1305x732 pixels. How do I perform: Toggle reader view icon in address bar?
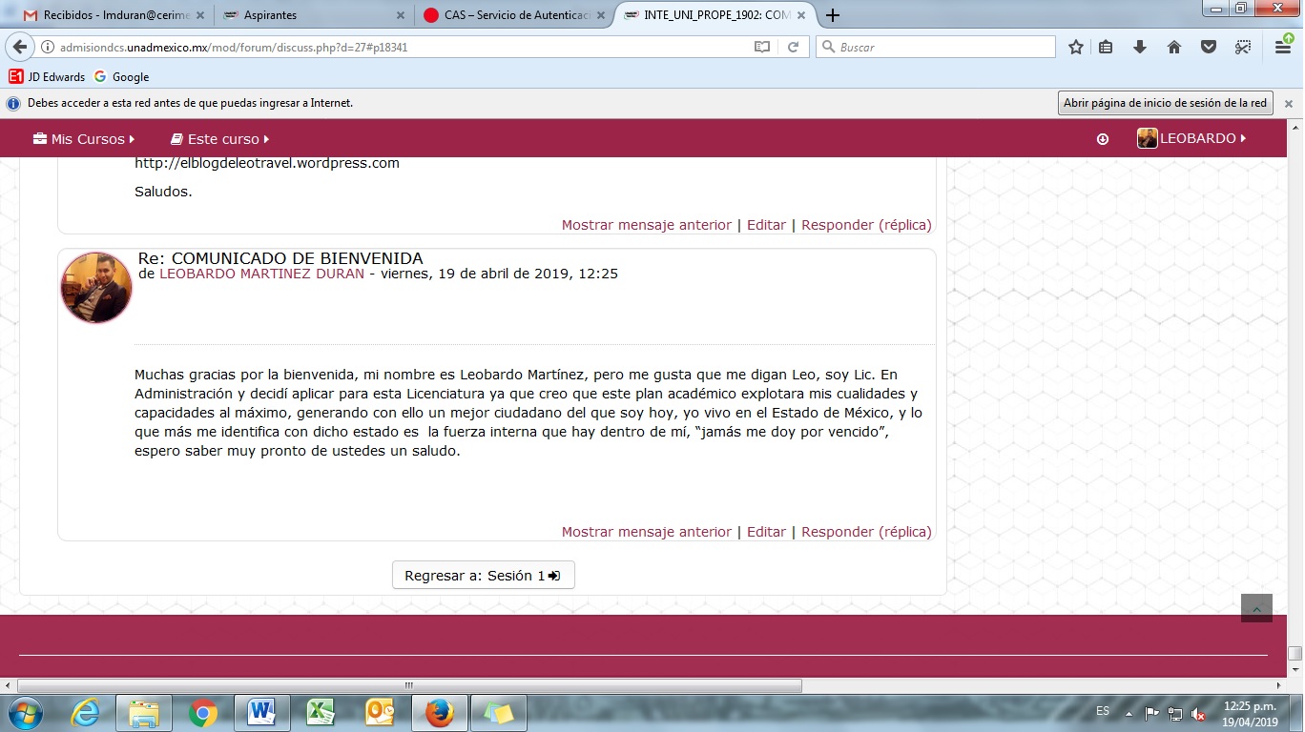point(761,47)
